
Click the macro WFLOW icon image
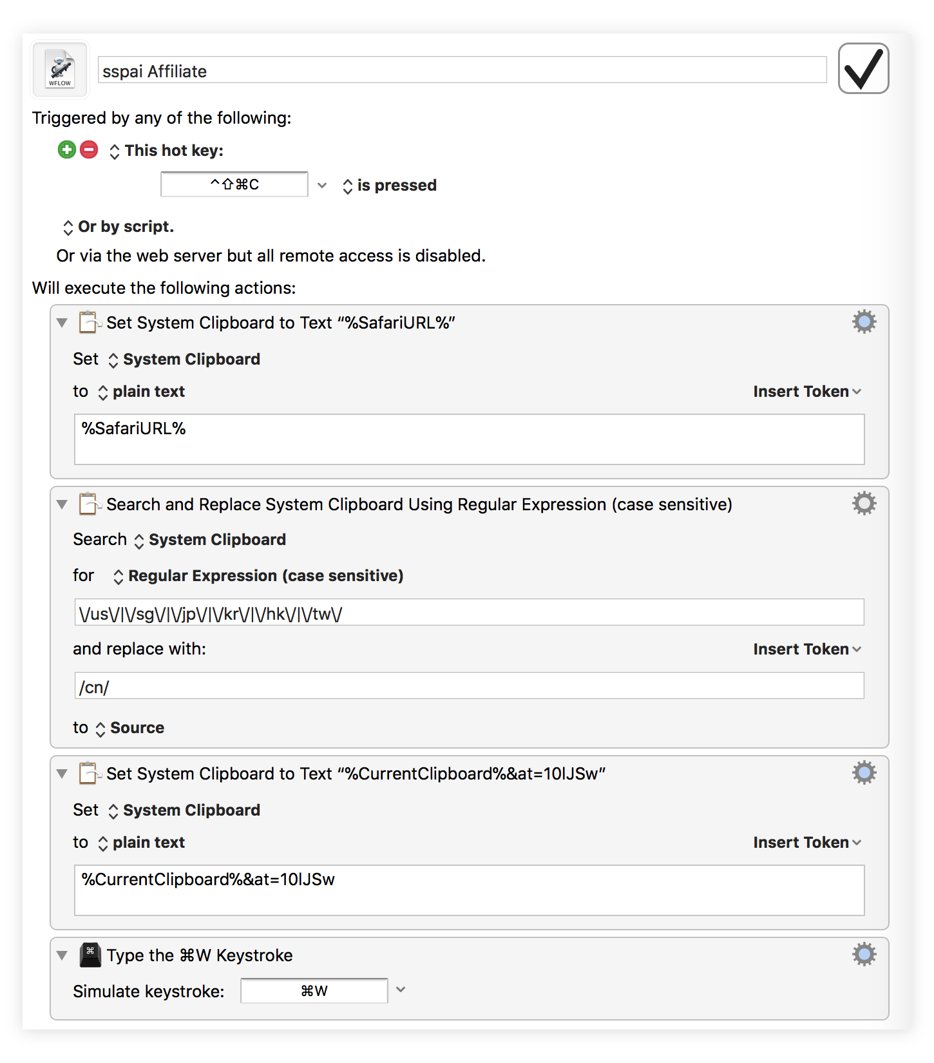[60, 70]
